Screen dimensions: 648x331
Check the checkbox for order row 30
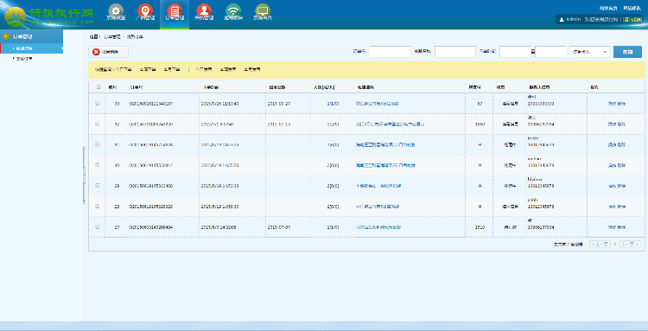point(97,165)
